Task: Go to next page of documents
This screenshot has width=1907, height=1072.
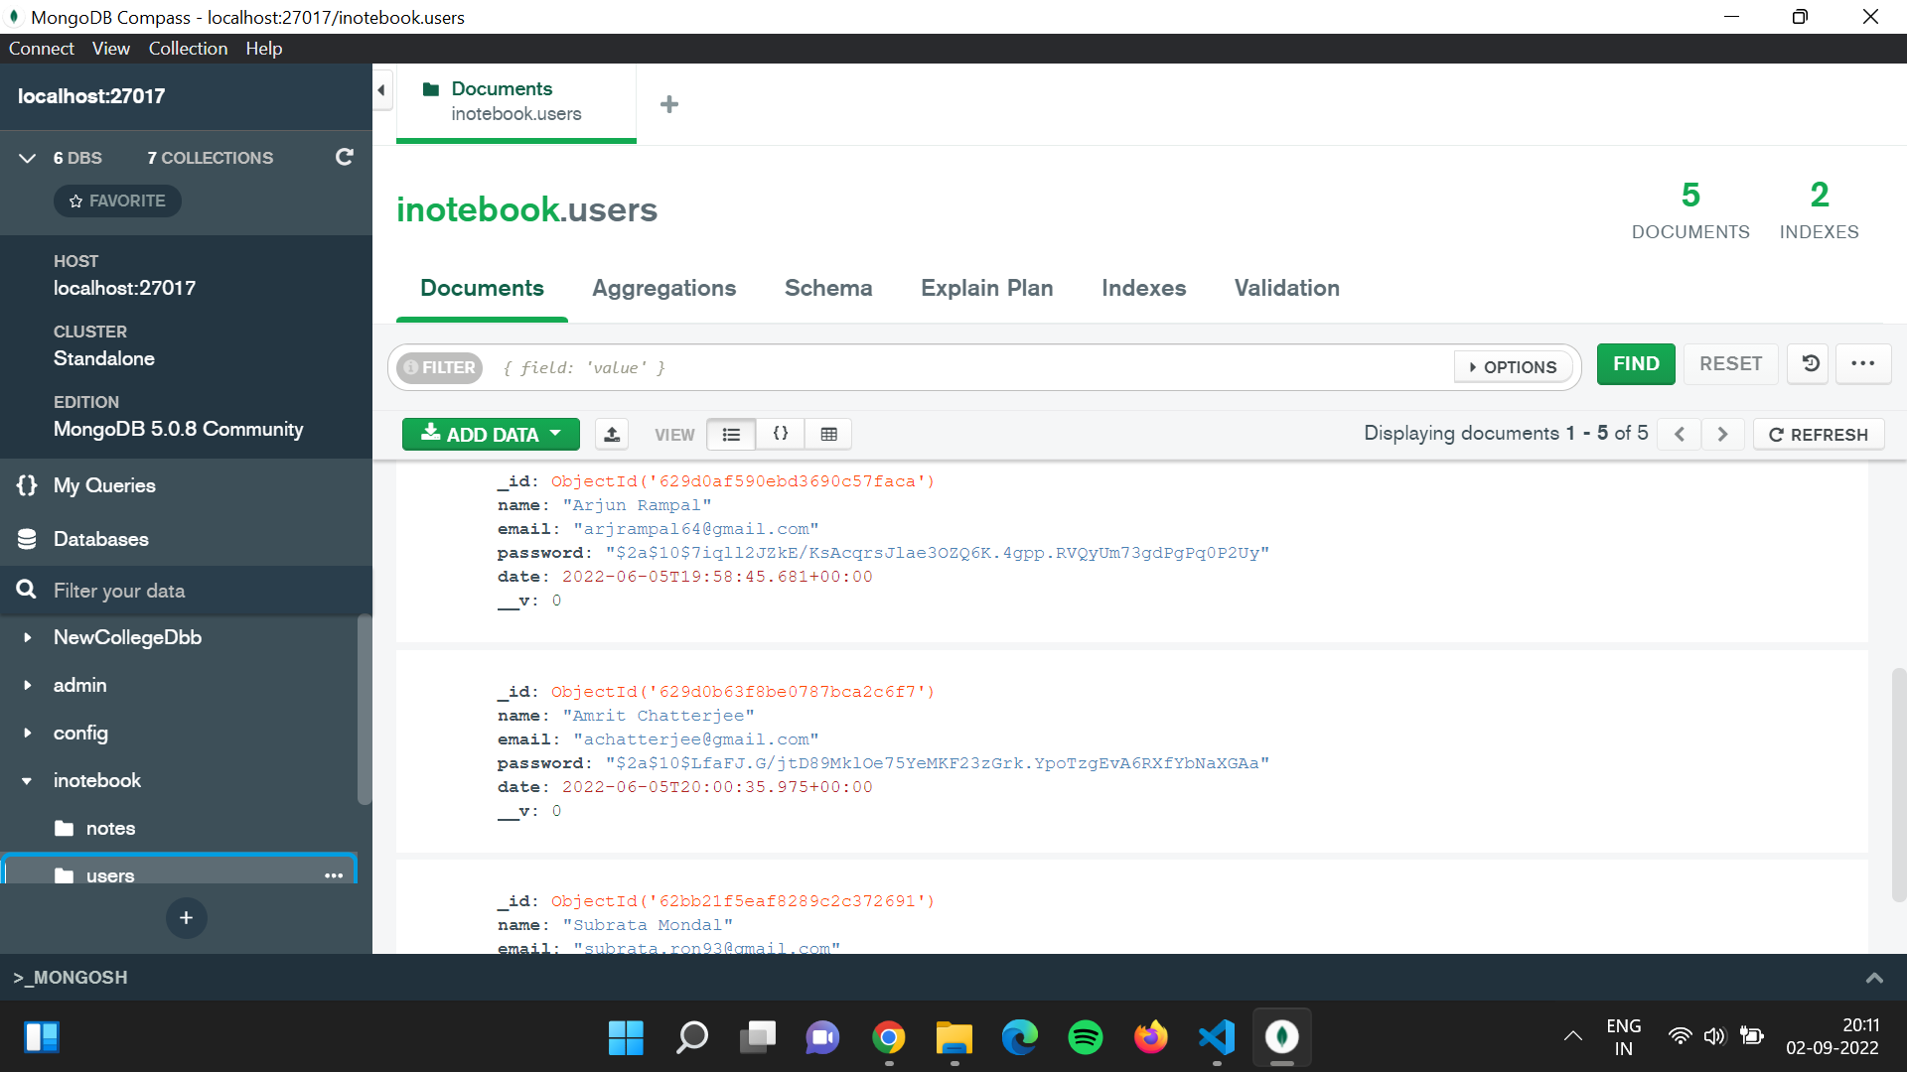Action: tap(1723, 434)
